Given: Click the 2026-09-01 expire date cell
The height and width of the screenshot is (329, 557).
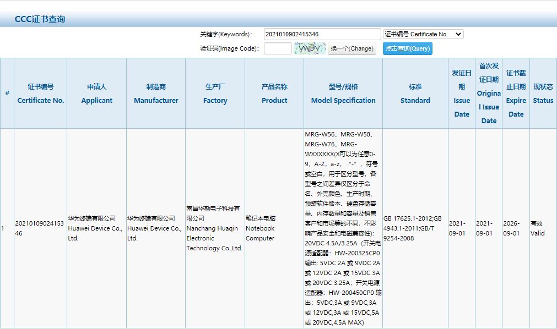Looking at the screenshot, I should point(516,228).
